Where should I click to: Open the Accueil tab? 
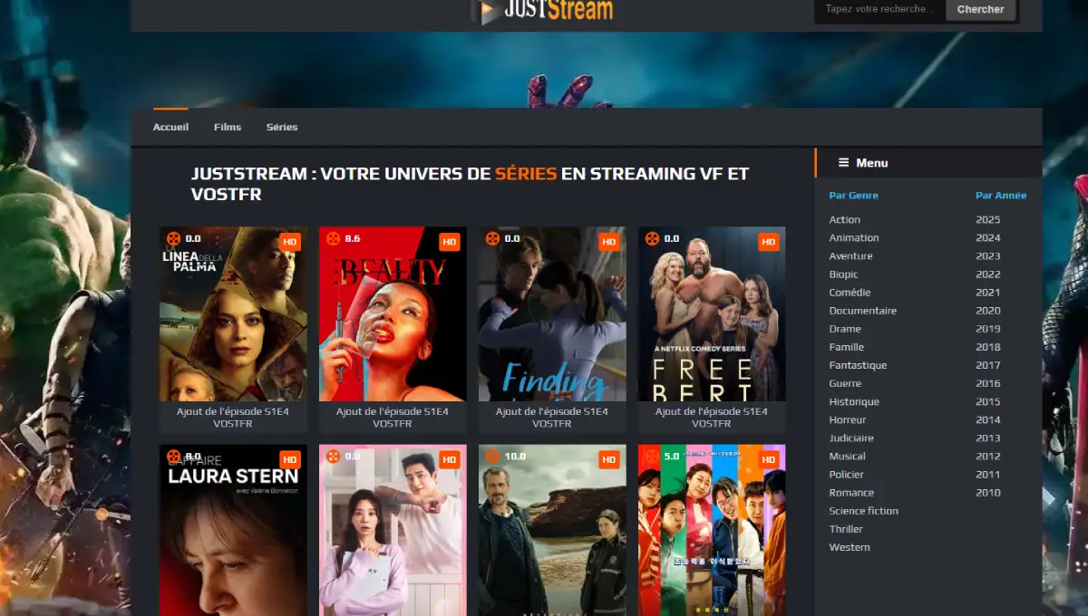[170, 127]
